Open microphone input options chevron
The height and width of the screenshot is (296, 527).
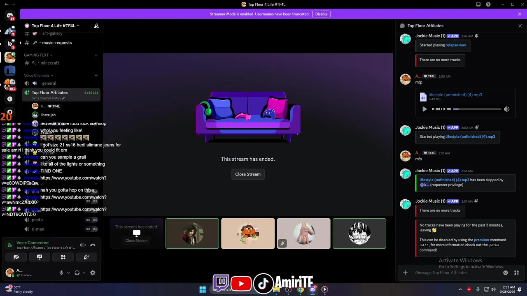(x=68, y=273)
